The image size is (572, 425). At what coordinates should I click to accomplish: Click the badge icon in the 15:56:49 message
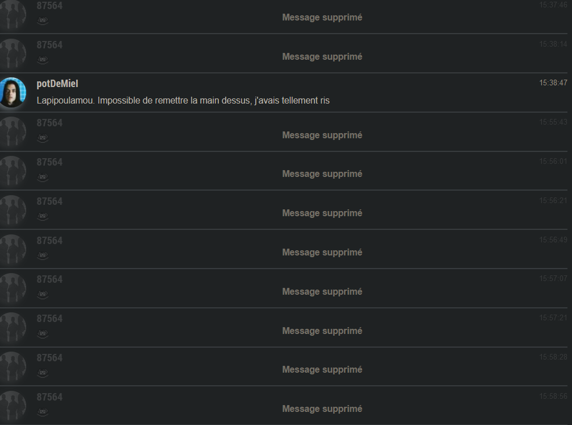point(43,256)
